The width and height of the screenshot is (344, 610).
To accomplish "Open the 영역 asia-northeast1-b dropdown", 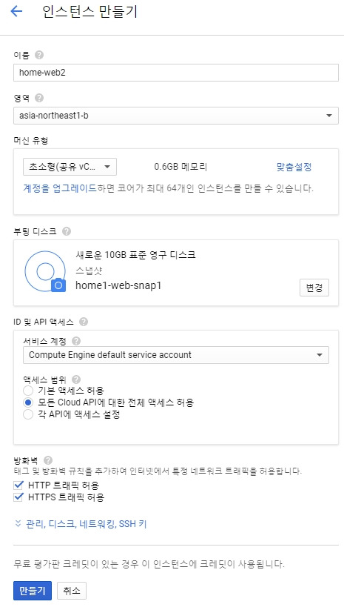I will click(176, 116).
